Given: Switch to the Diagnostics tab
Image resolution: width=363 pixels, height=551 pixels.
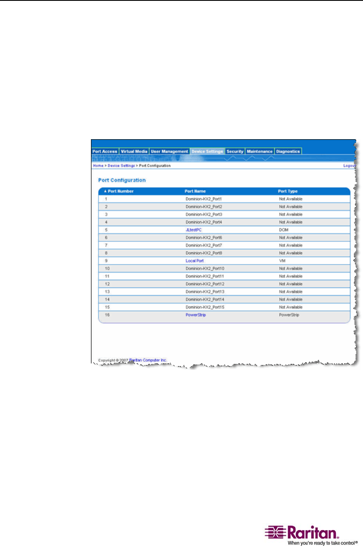Looking at the screenshot, I should pos(288,151).
